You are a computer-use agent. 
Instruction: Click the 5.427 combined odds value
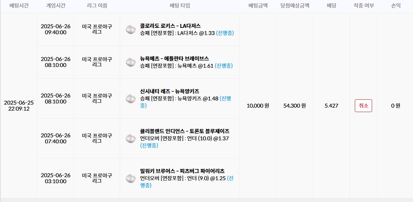(x=331, y=106)
